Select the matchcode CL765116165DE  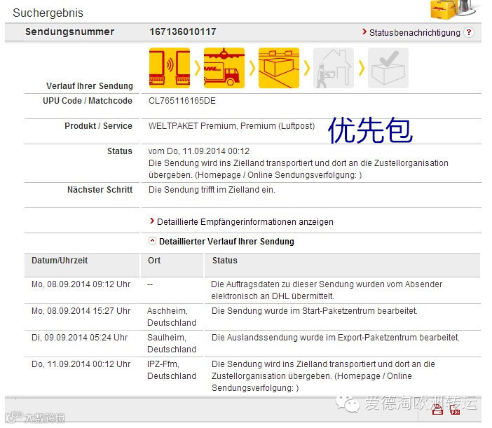(x=182, y=101)
